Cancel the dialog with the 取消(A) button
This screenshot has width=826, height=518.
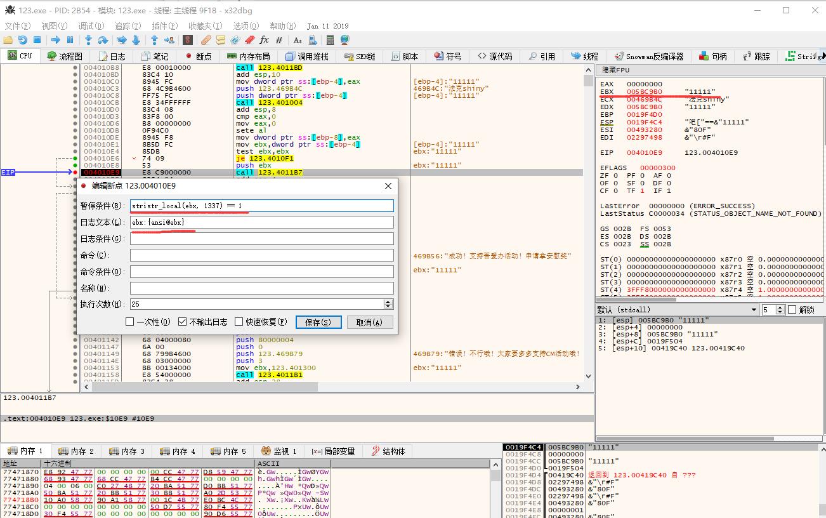[x=370, y=322]
